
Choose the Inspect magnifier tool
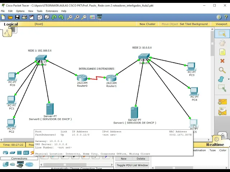click(x=222, y=70)
